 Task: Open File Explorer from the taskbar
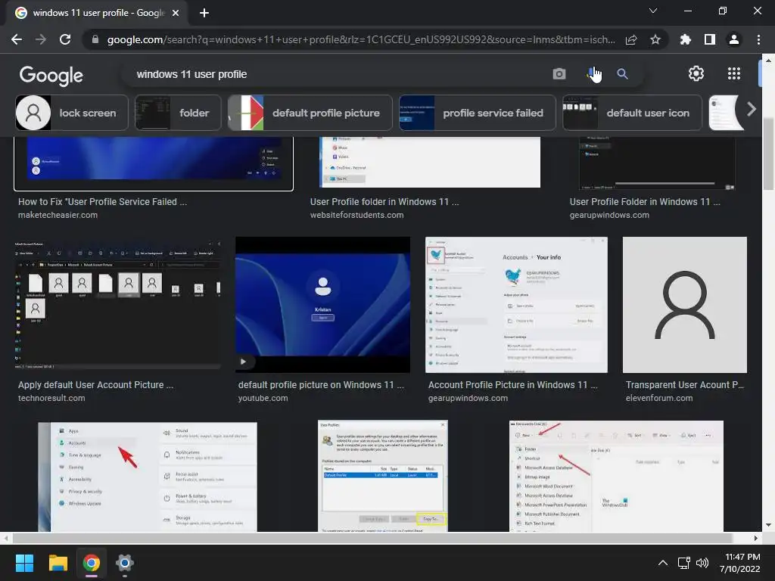pos(58,563)
